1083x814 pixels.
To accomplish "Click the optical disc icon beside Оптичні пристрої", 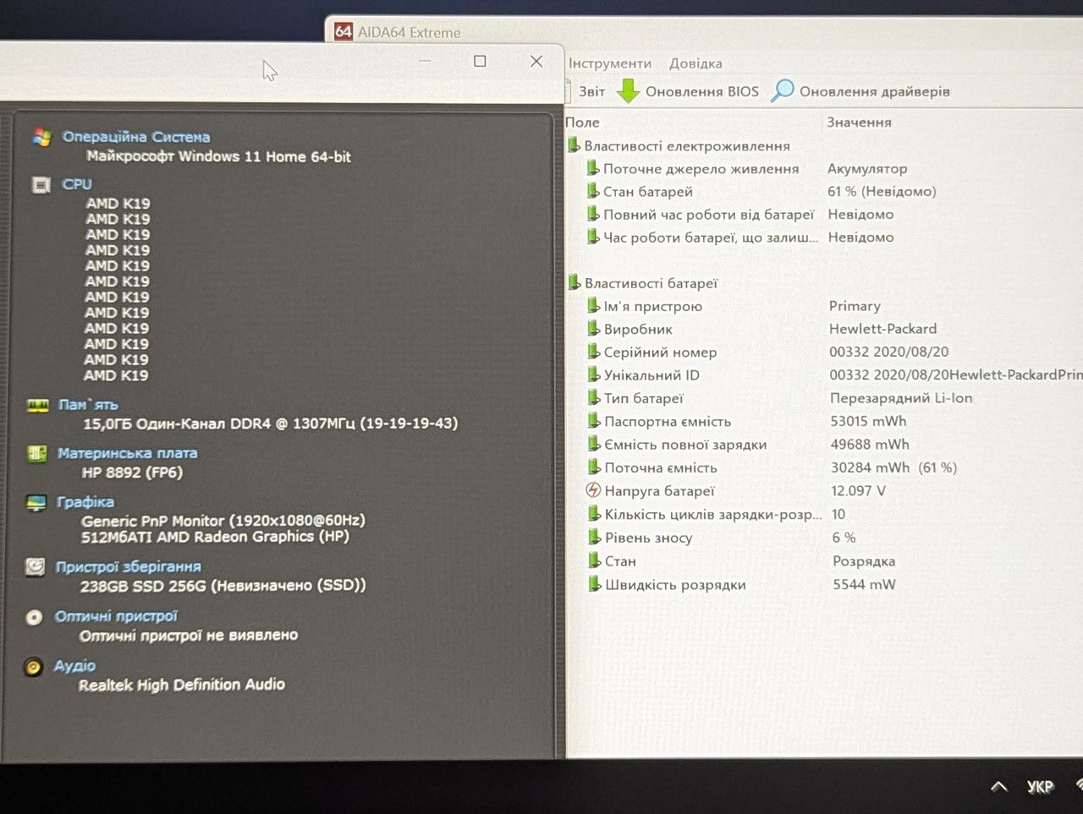I will 34,617.
